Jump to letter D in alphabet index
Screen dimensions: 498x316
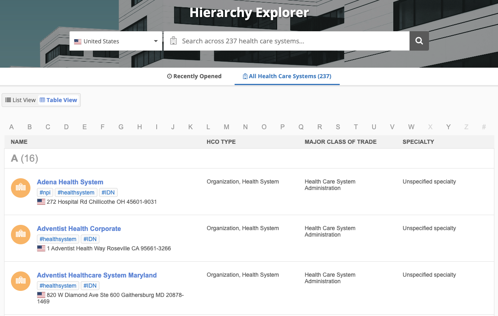(x=66, y=127)
